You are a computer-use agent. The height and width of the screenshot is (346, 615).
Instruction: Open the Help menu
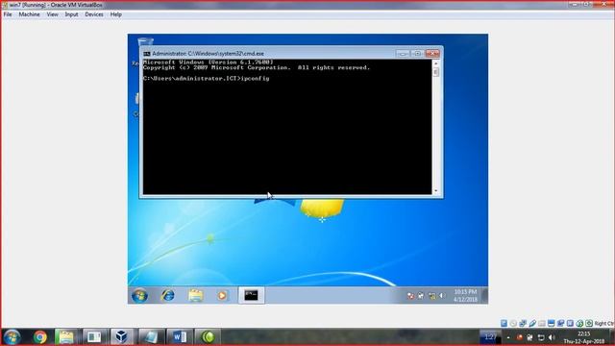coord(115,14)
